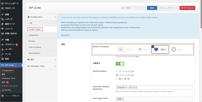The image size is (202, 102).
Task: Open the Content Types tab
Action: (x=41, y=29)
